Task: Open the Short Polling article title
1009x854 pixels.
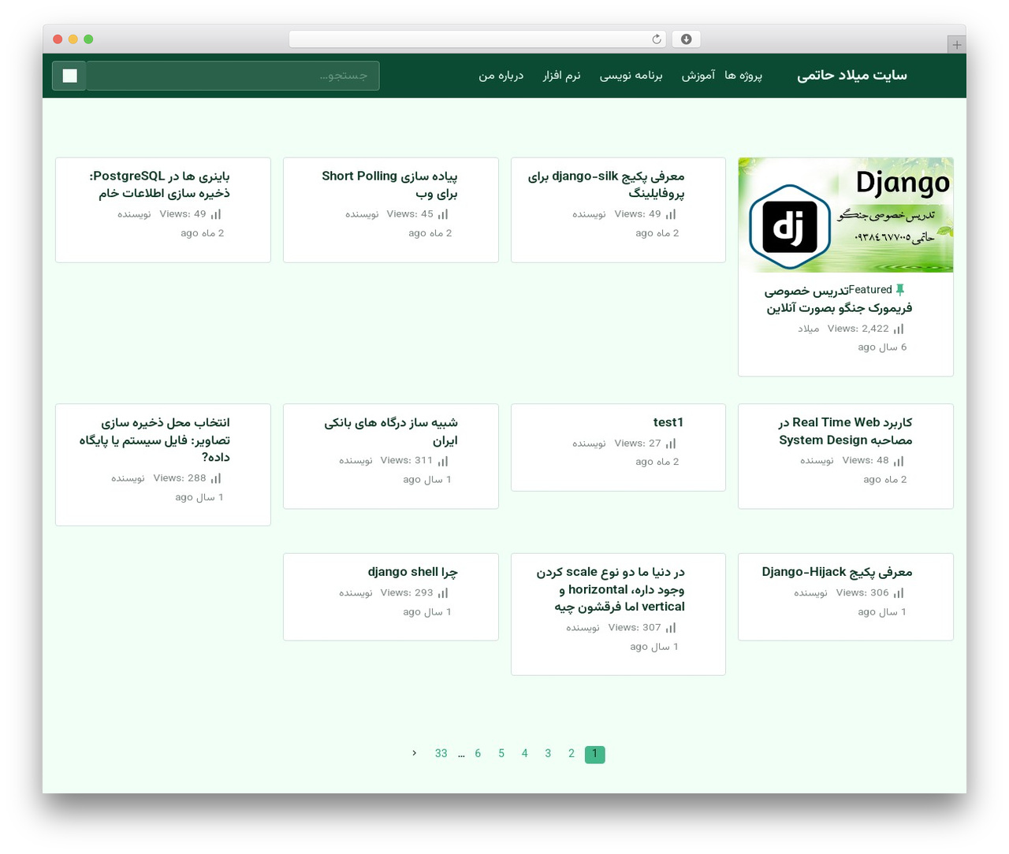Action: 389,184
